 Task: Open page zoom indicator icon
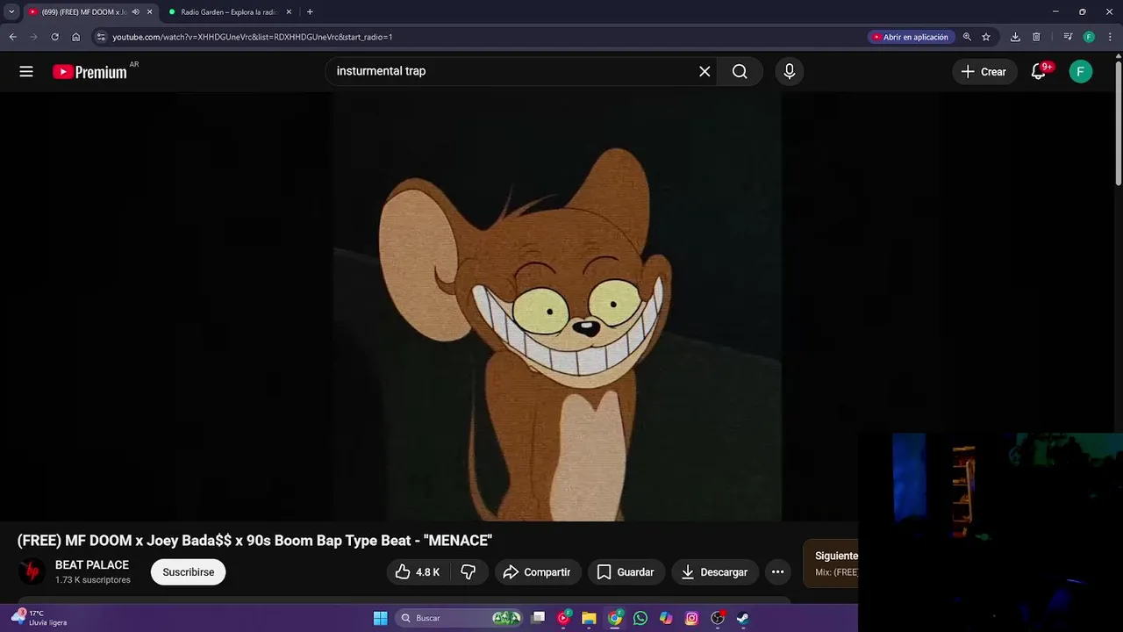[x=967, y=37]
